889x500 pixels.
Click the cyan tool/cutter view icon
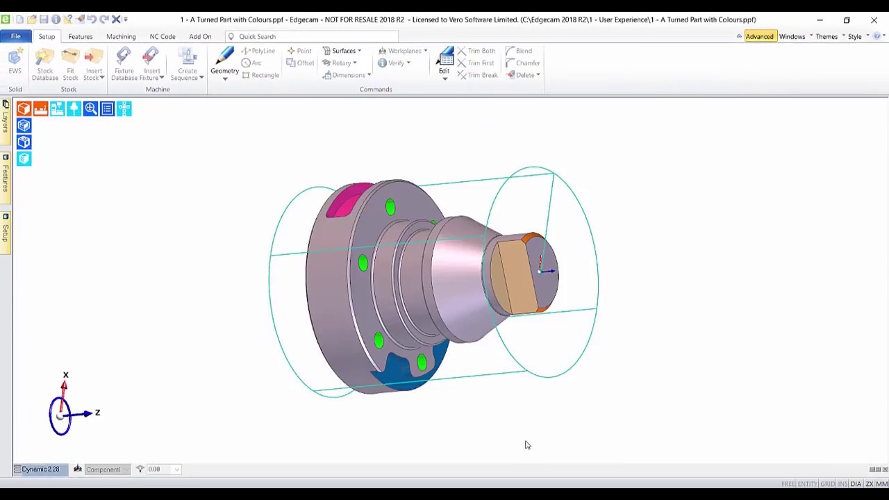tap(74, 108)
